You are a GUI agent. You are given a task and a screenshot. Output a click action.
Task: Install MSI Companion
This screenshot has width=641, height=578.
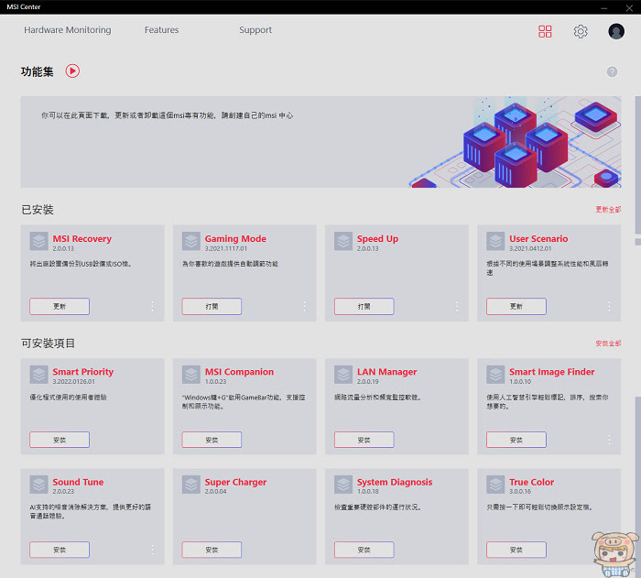coord(212,440)
